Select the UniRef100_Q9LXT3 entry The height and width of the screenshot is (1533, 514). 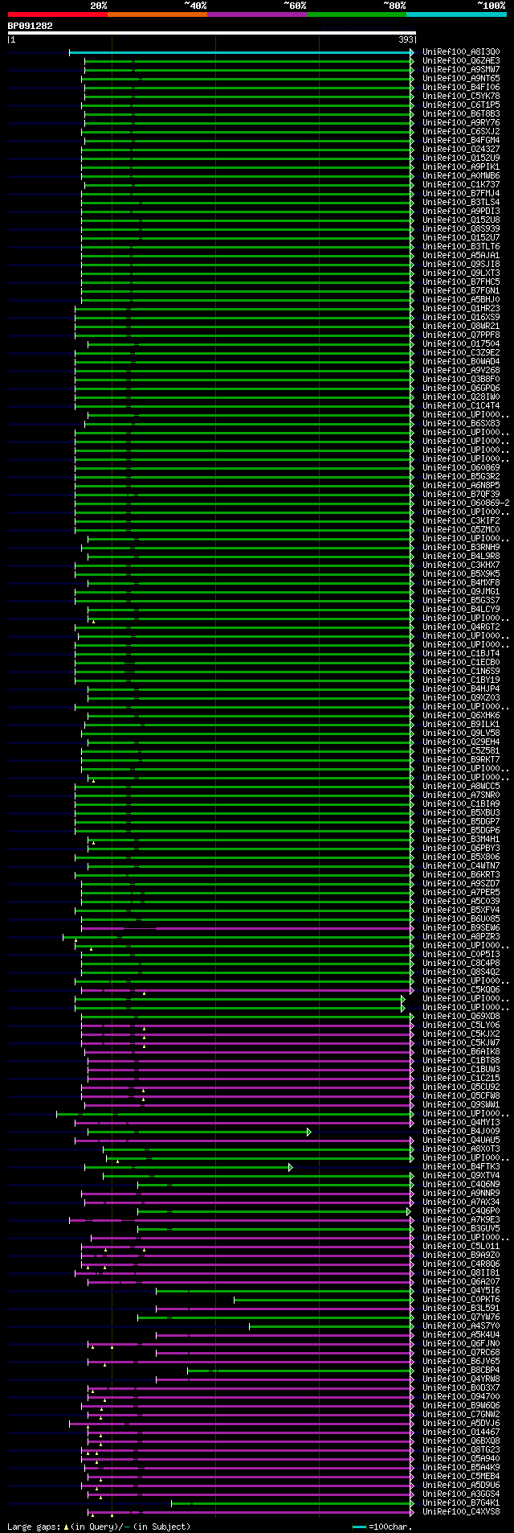461,273
